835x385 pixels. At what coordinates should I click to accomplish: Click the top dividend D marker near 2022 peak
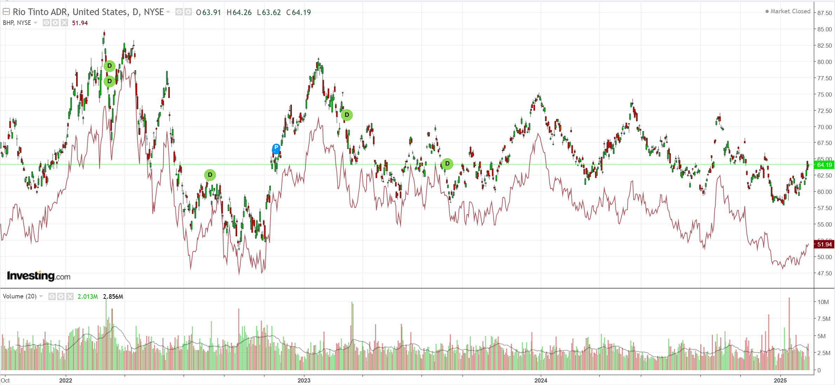(109, 66)
